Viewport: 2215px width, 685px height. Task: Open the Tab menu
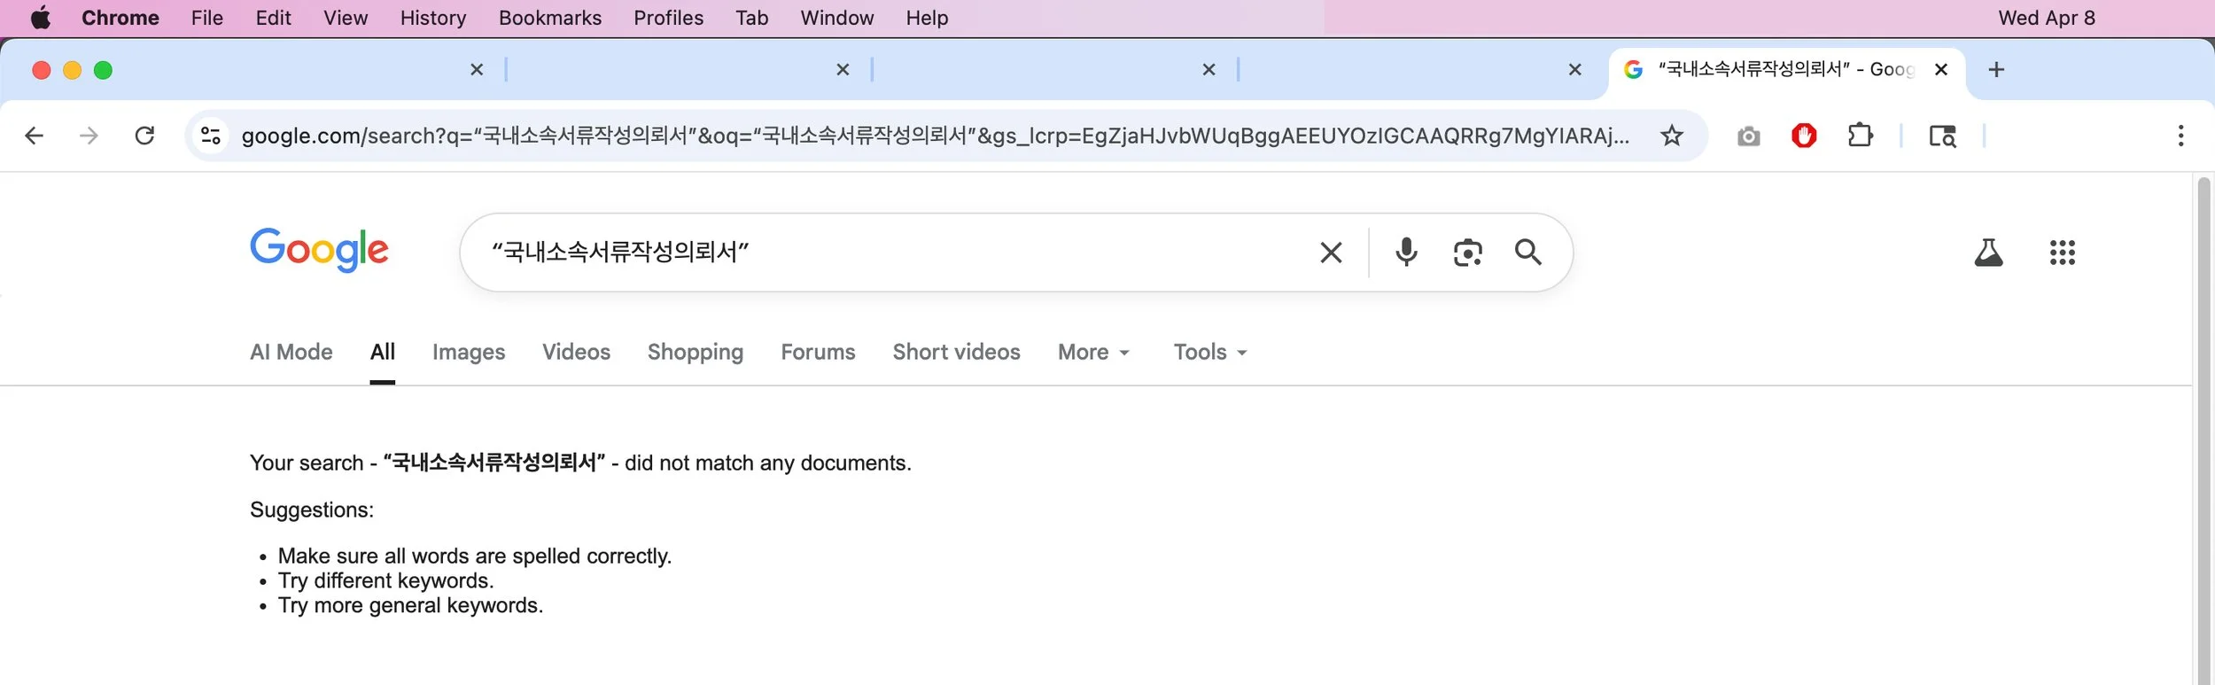click(x=752, y=18)
